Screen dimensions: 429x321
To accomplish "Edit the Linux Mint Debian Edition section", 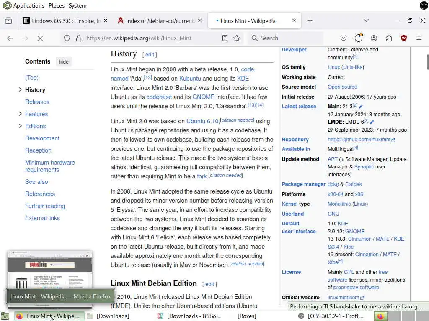I will pyautogui.click(x=209, y=284).
